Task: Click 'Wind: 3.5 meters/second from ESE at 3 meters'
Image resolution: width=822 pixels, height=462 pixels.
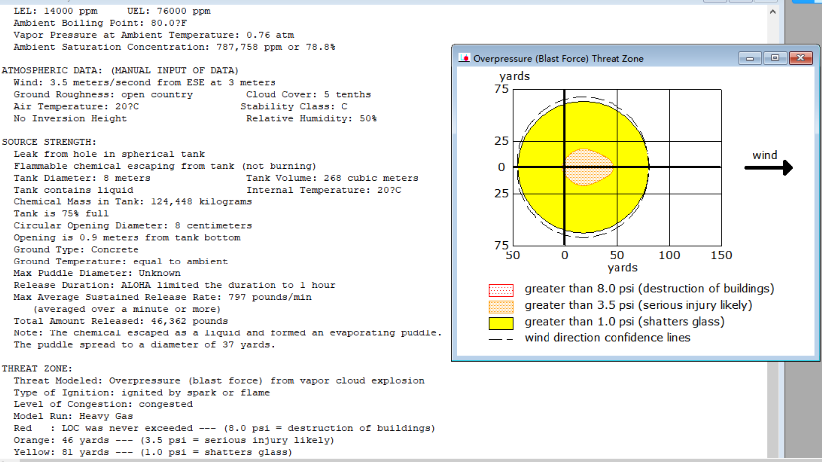Action: [144, 83]
